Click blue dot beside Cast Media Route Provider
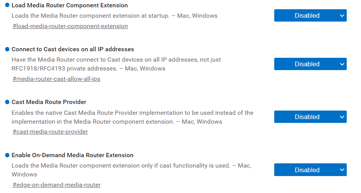 (x=7, y=102)
